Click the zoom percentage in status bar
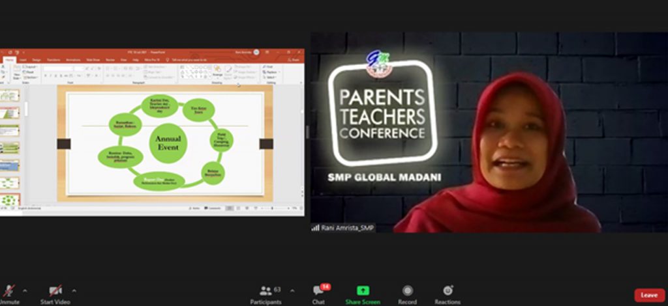The width and height of the screenshot is (668, 306). click(x=295, y=208)
